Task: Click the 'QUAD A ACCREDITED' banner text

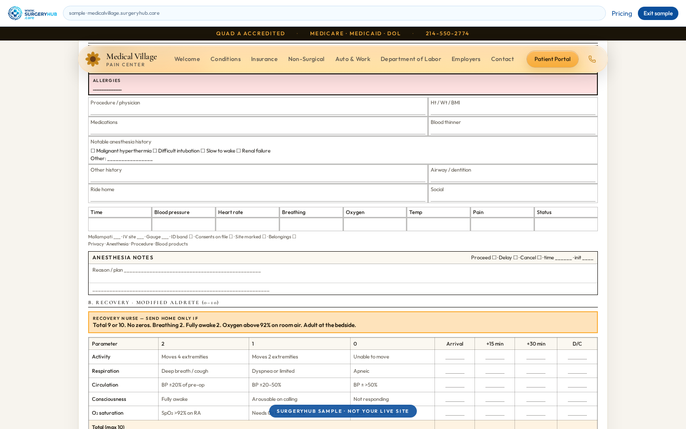Action: [x=251, y=33]
